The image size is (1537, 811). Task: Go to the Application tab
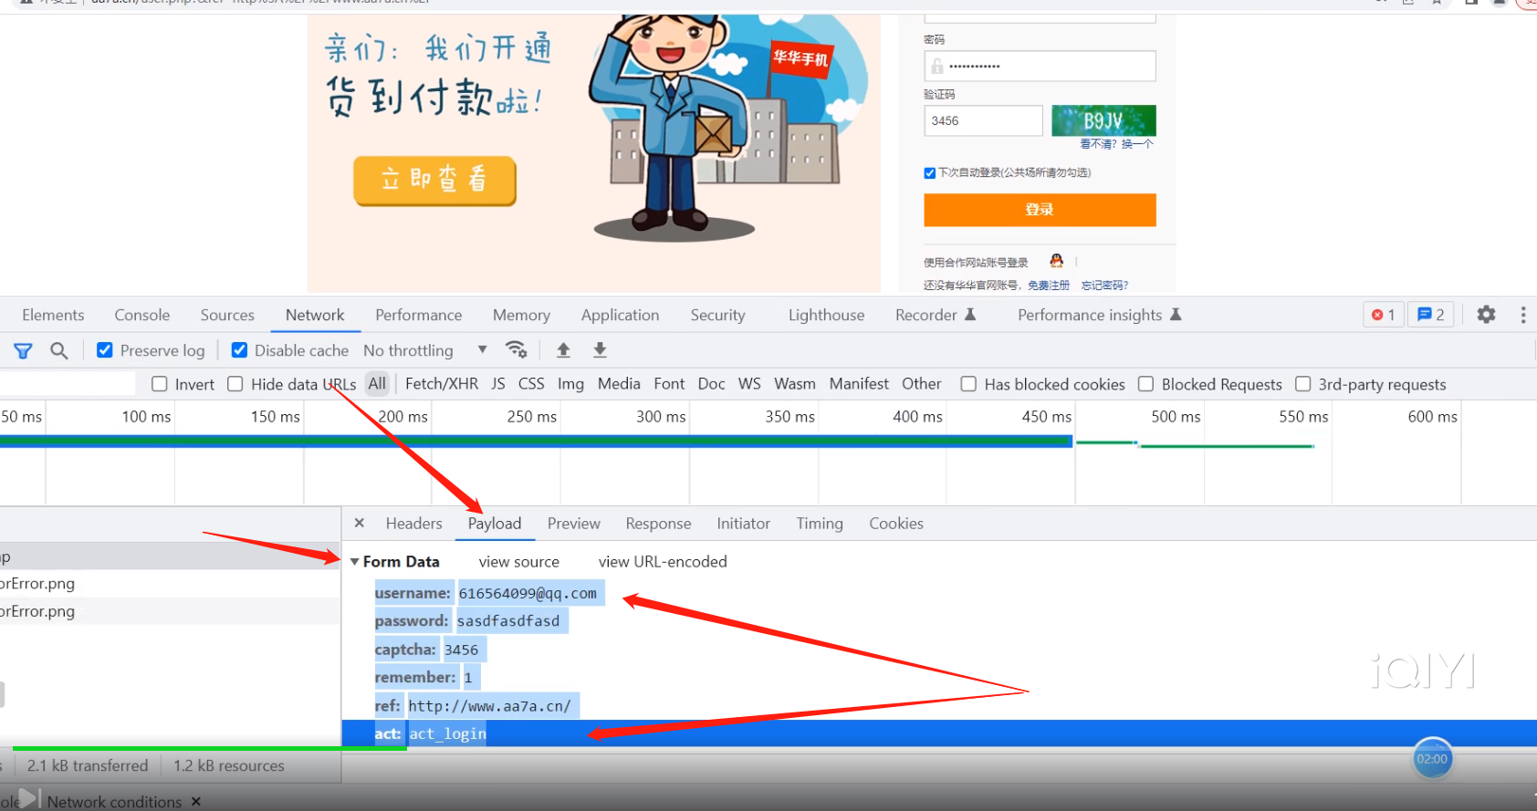tap(620, 315)
